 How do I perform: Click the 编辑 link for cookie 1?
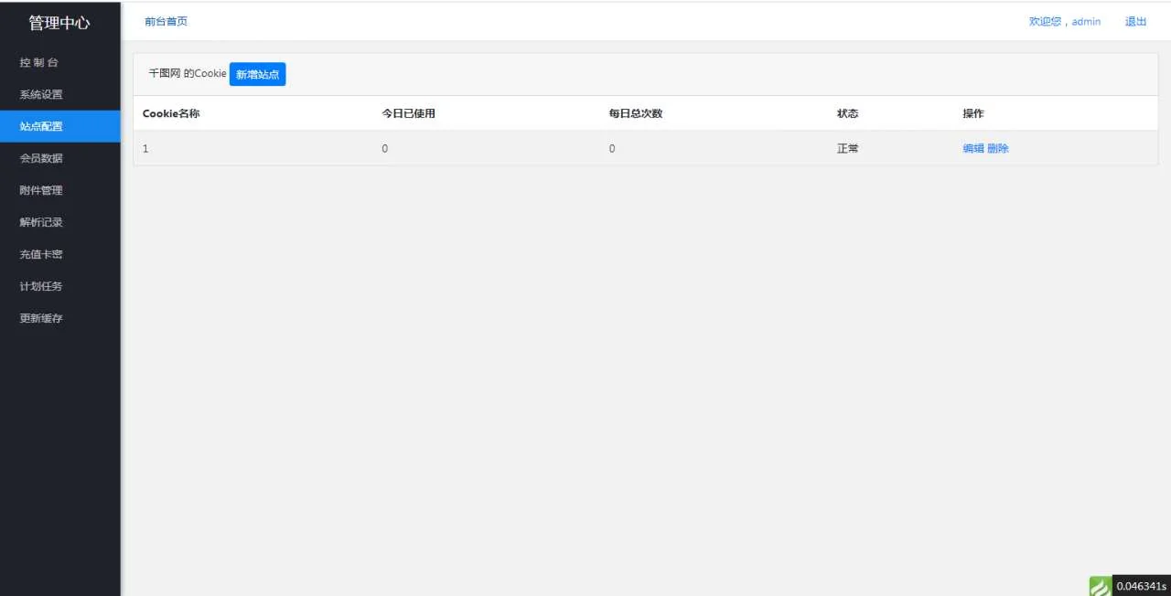[x=972, y=149]
